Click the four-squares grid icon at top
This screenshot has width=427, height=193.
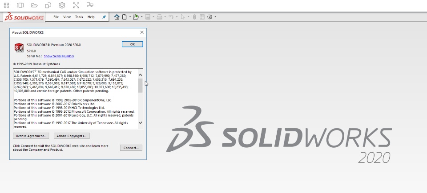pyautogui.click(x=6, y=5)
